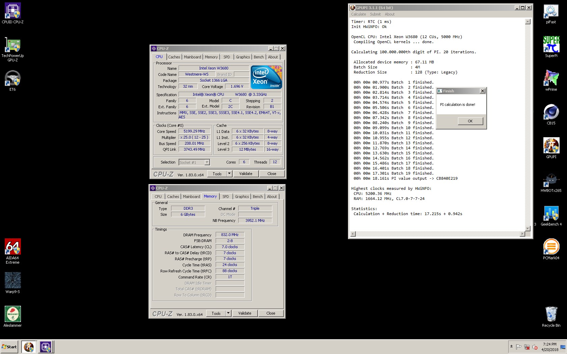This screenshot has height=354, width=567.
Task: Close the Finish dialog with X
Action: point(483,91)
